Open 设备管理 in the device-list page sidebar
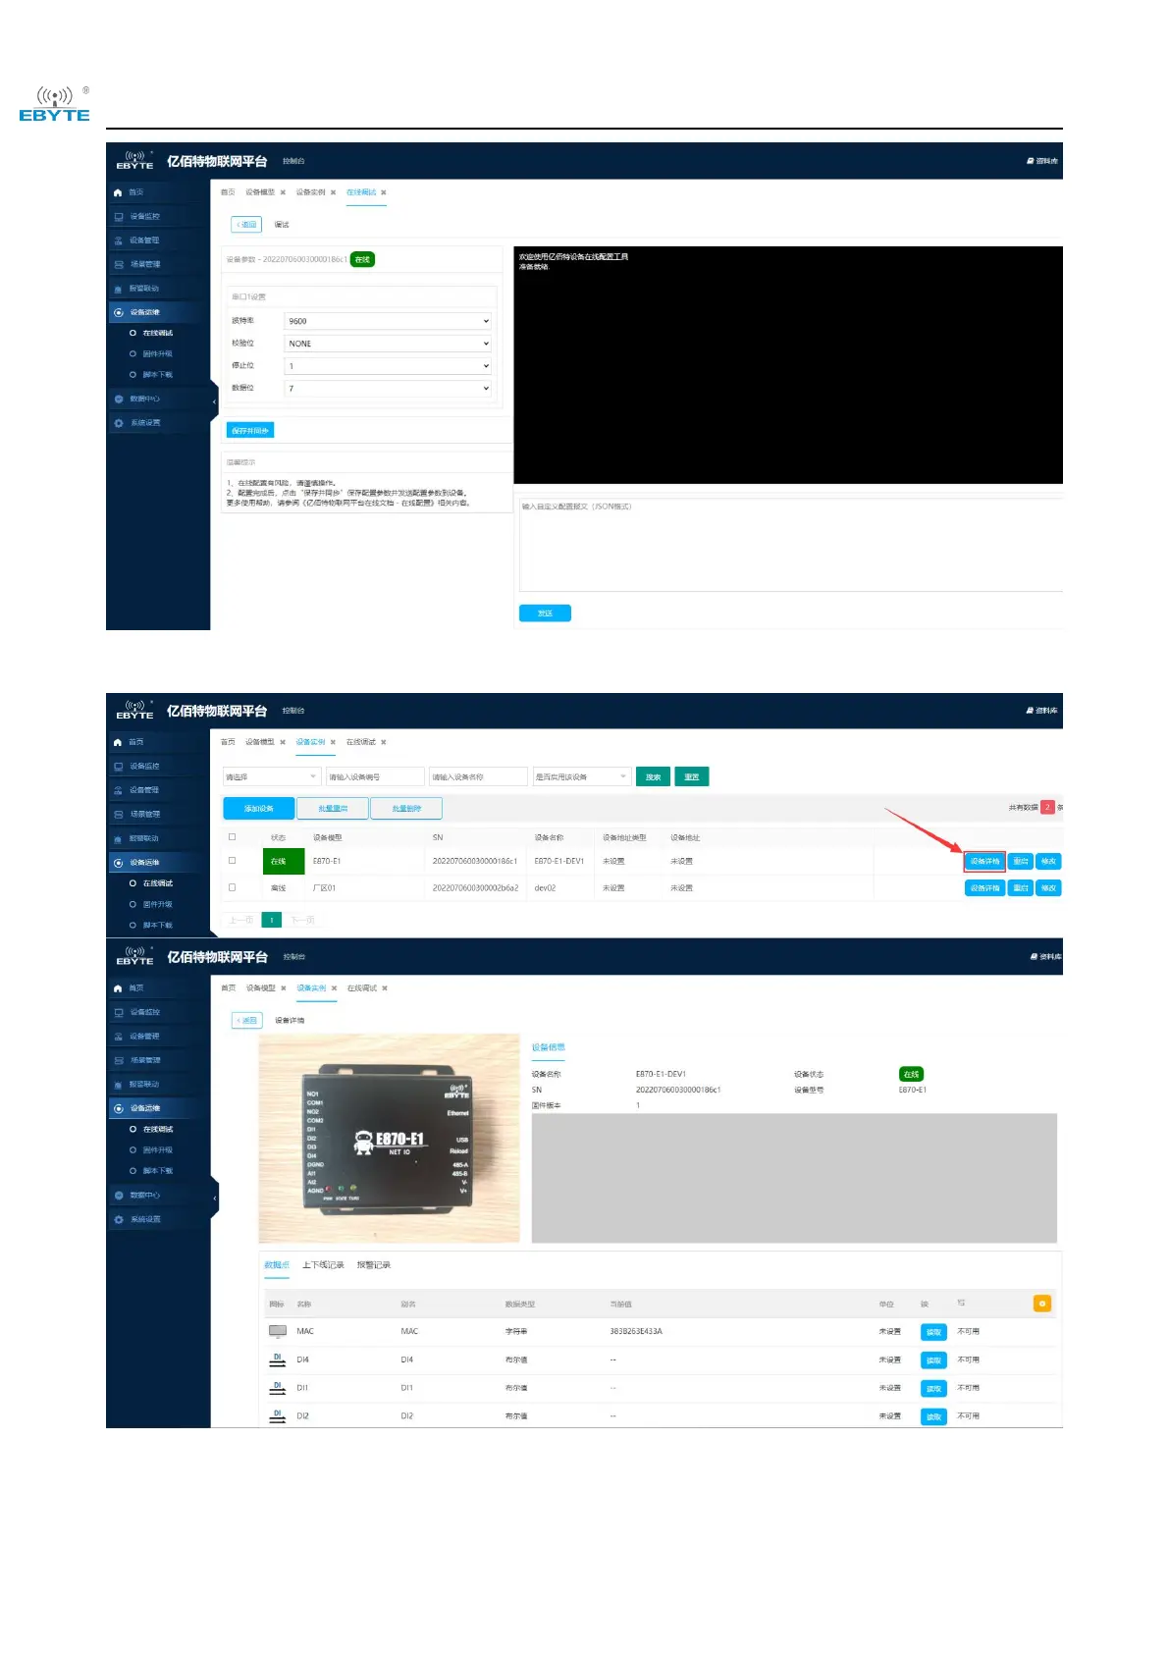The width and height of the screenshot is (1169, 1653). click(144, 790)
